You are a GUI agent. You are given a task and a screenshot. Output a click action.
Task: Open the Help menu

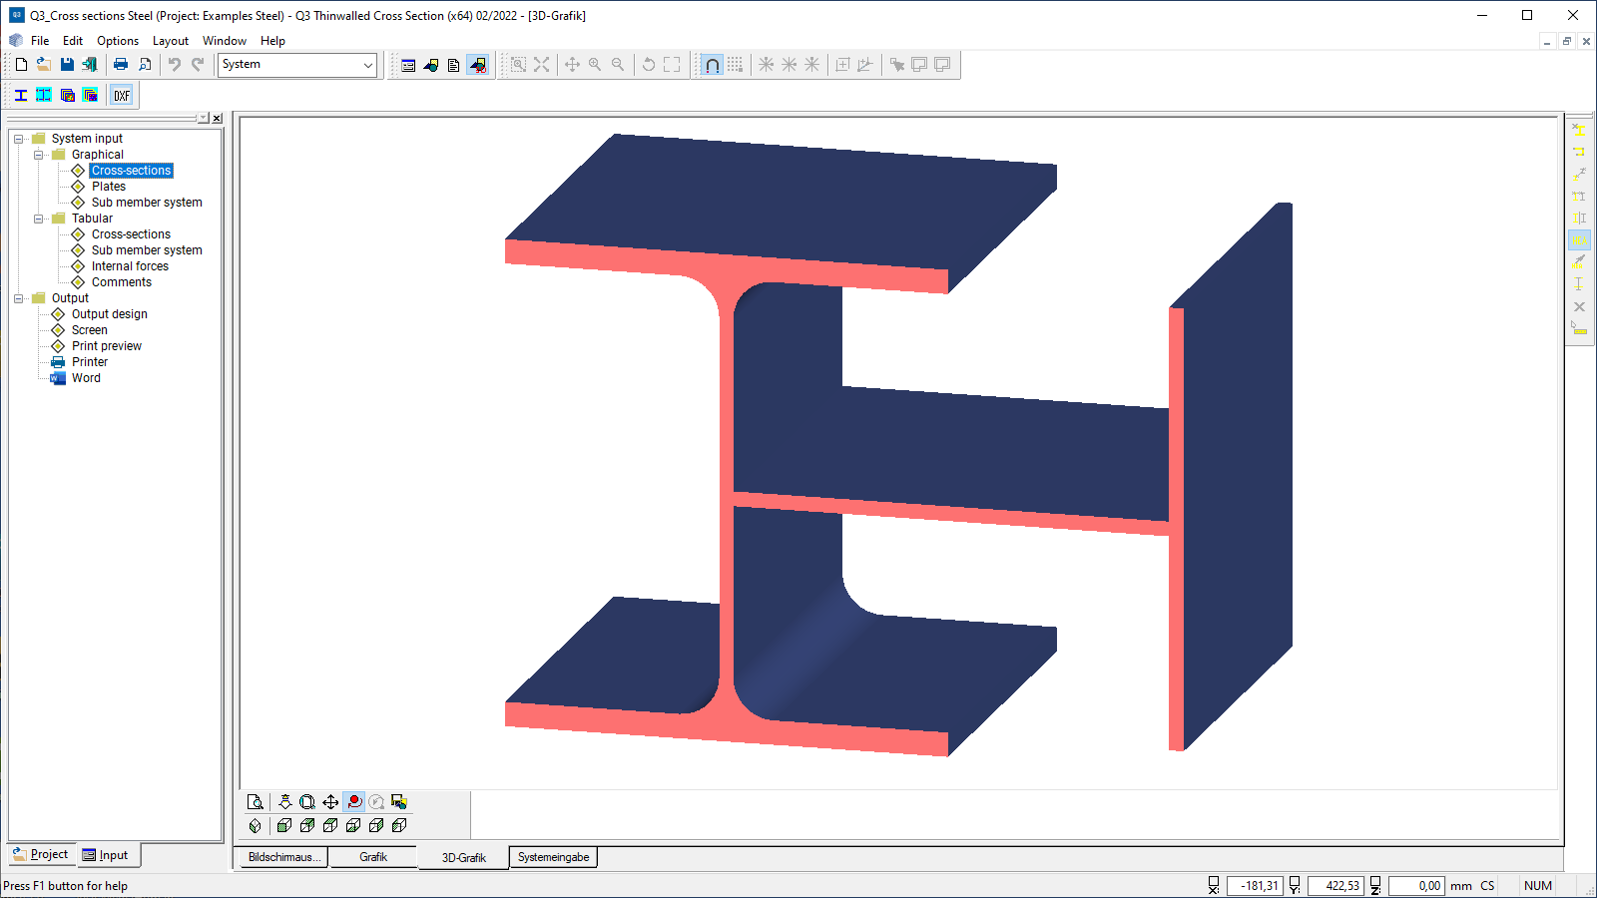pyautogui.click(x=272, y=41)
